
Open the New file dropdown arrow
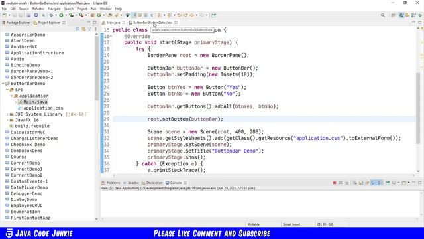point(9,15)
